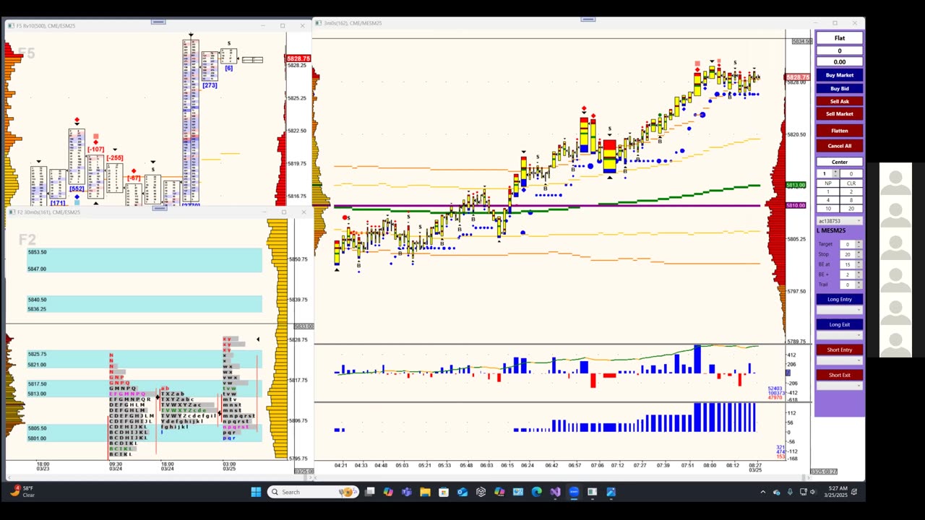This screenshot has height=520, width=925.
Task: Open the dropdown under Short Entry
Action: 840,360
